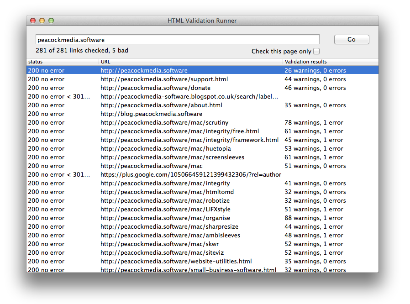The width and height of the screenshot is (410, 304).
Task: Click the status cell of the blogspot row
Action: point(59,96)
